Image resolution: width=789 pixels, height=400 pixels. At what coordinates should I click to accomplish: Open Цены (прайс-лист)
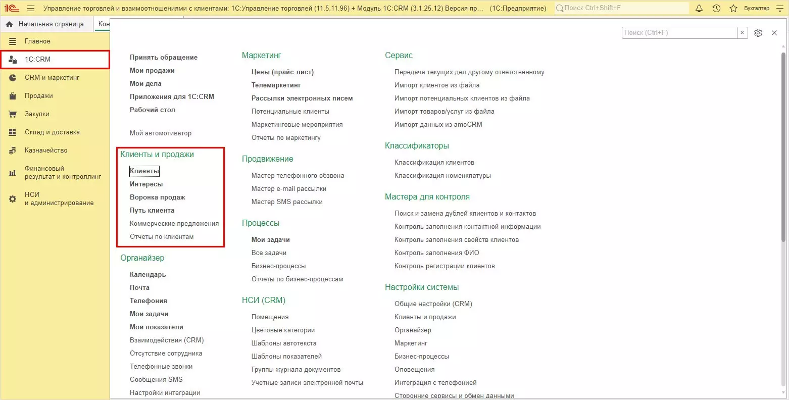tap(283, 72)
